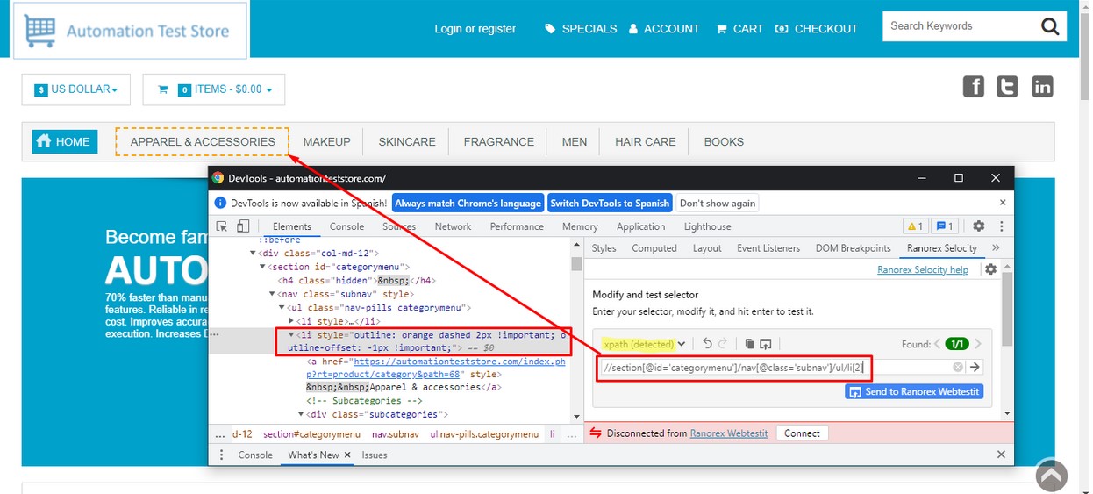Expand the collapsed li style node
The width and height of the screenshot is (1093, 494).
click(291, 321)
